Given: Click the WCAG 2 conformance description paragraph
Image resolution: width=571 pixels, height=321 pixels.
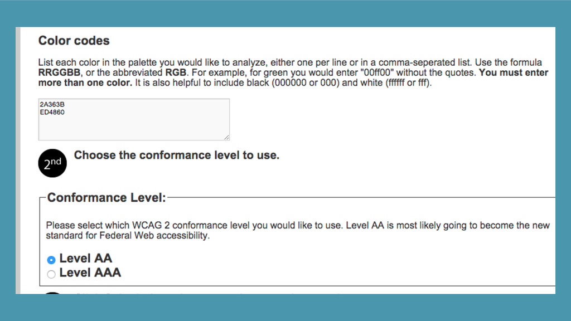Looking at the screenshot, I should (x=298, y=230).
